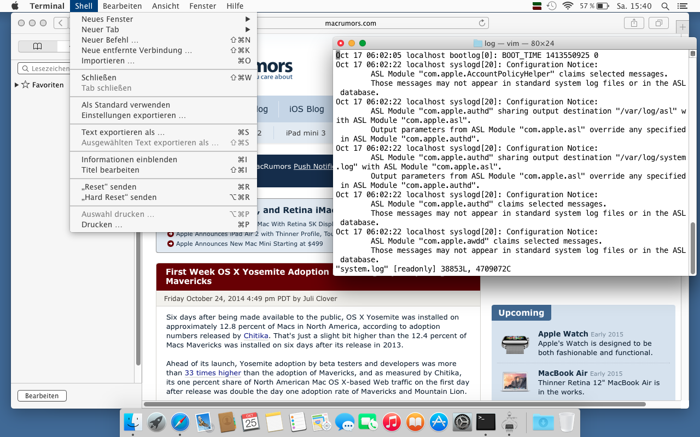Open the Fenster menu

coord(203,6)
